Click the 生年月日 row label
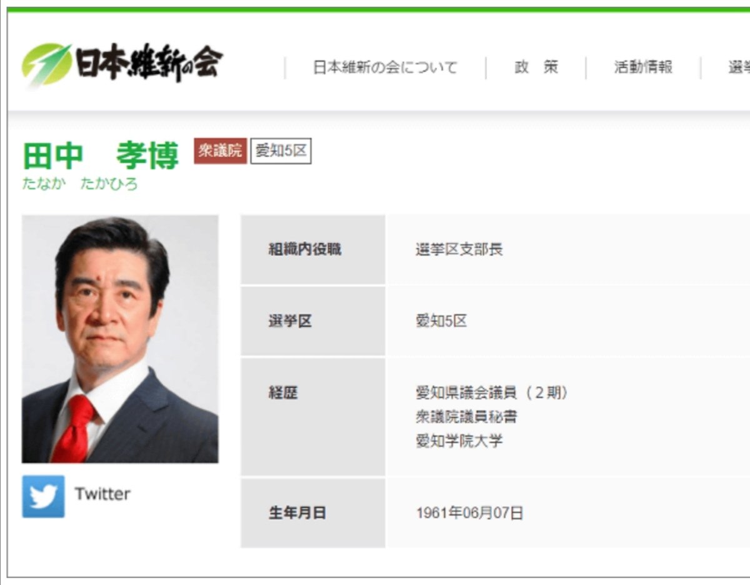The width and height of the screenshot is (750, 585). [297, 513]
